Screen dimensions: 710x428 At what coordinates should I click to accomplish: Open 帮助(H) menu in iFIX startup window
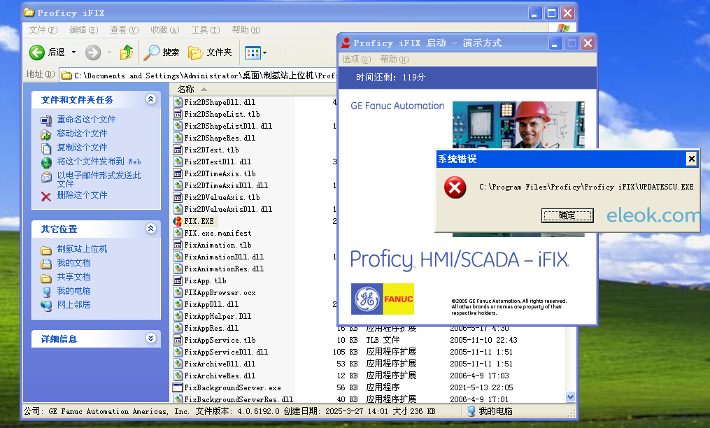pyautogui.click(x=395, y=59)
